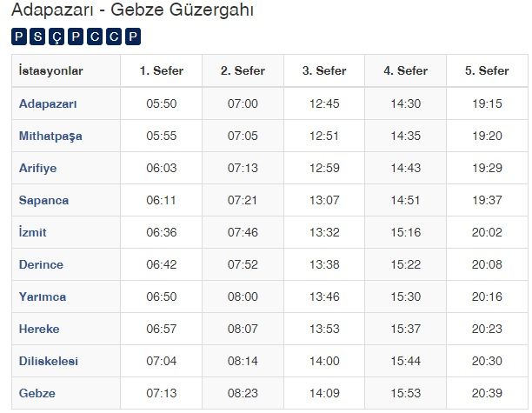Open the Derince station link
This screenshot has height=413, width=532.
[x=41, y=264]
